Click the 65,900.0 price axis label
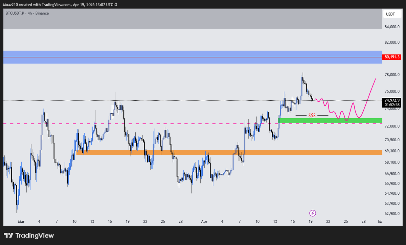This screenshot has width=406, height=245. point(392,184)
